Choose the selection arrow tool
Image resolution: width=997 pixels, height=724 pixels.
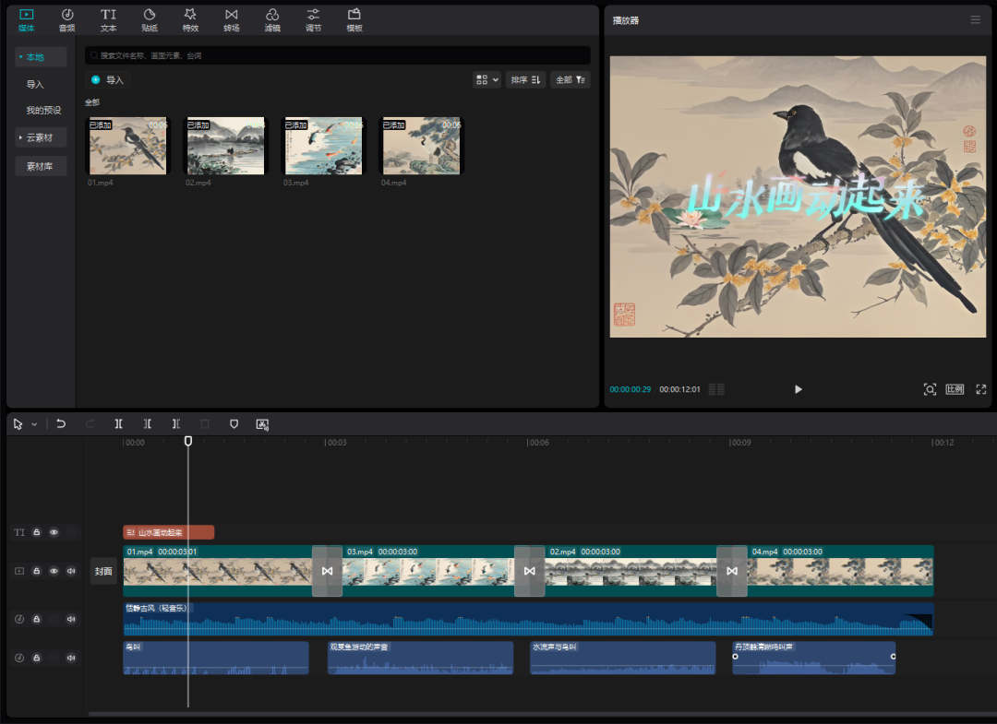click(x=18, y=424)
